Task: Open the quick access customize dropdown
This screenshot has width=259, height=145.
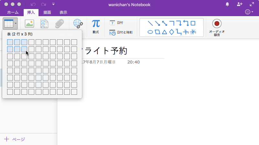Action: [53, 4]
